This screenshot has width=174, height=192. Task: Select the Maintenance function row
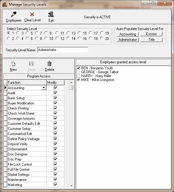(x=27, y=180)
